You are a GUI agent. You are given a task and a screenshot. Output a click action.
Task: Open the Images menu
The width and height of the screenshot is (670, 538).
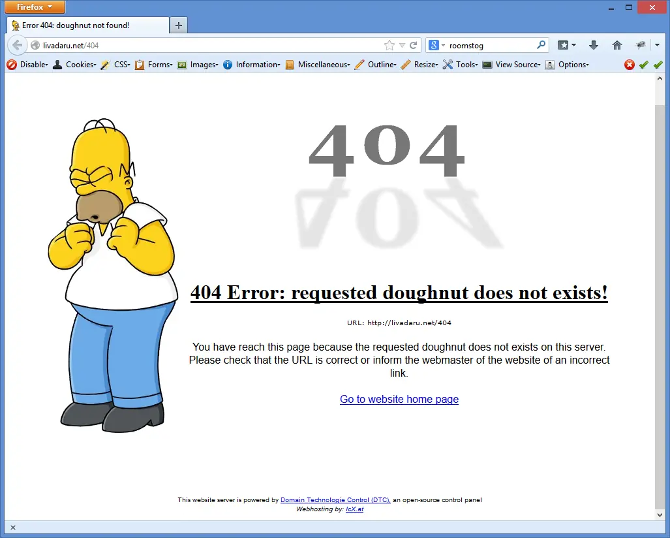tap(198, 65)
